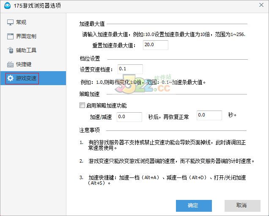Click the 175 browser logo icon
Screen dimensions: 269x216
[x=7, y=6]
